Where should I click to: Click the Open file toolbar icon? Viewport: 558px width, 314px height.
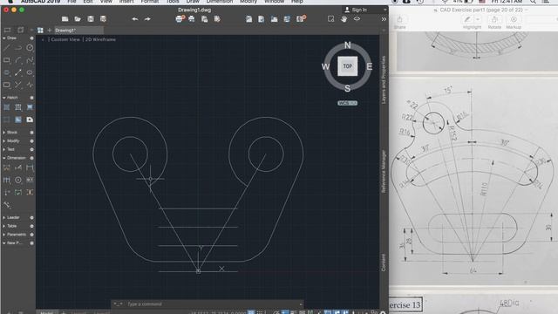pos(78,19)
